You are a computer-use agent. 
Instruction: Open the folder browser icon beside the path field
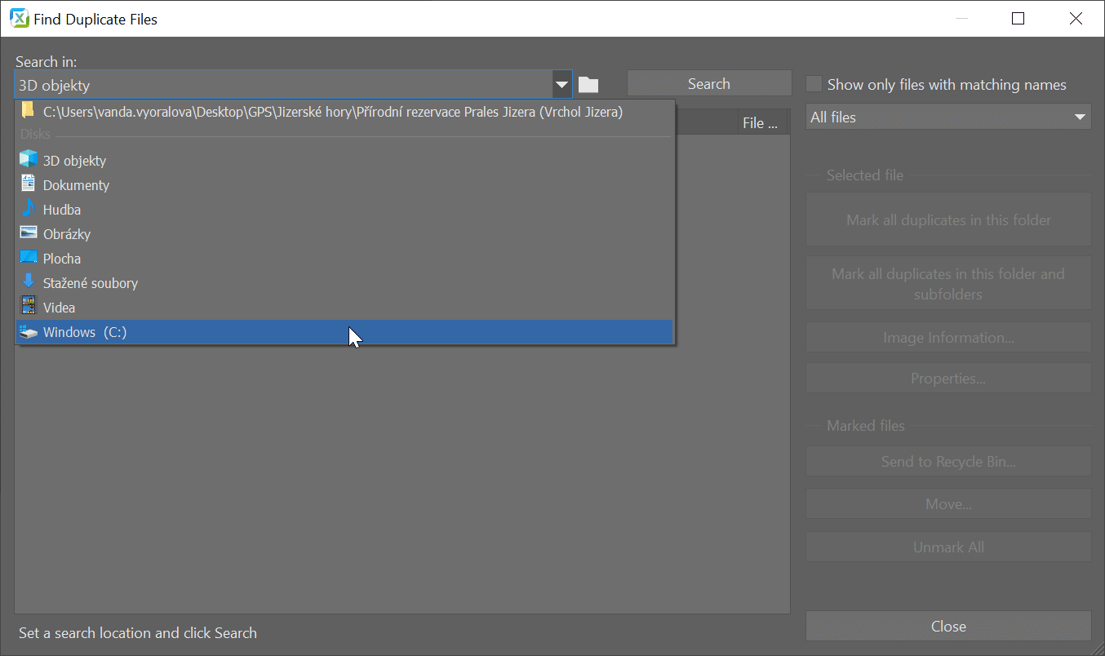tap(588, 83)
